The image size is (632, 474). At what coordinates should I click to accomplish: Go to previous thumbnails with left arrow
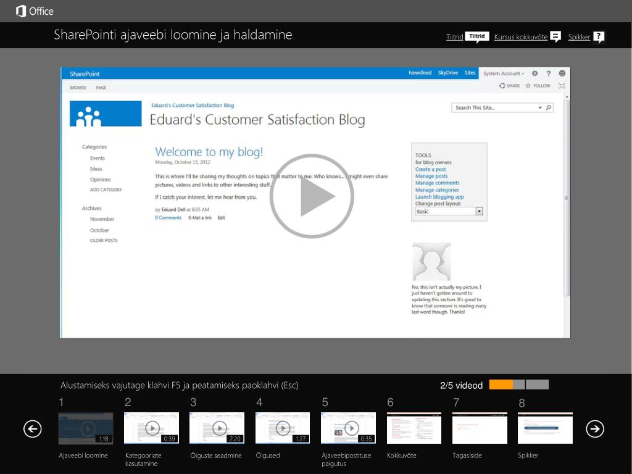[33, 428]
